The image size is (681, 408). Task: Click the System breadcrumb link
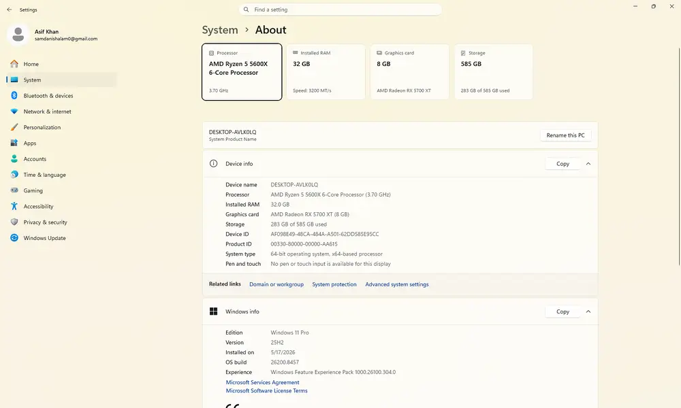(x=220, y=30)
